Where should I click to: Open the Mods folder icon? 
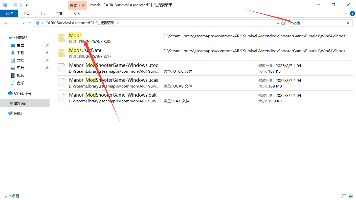point(61,38)
